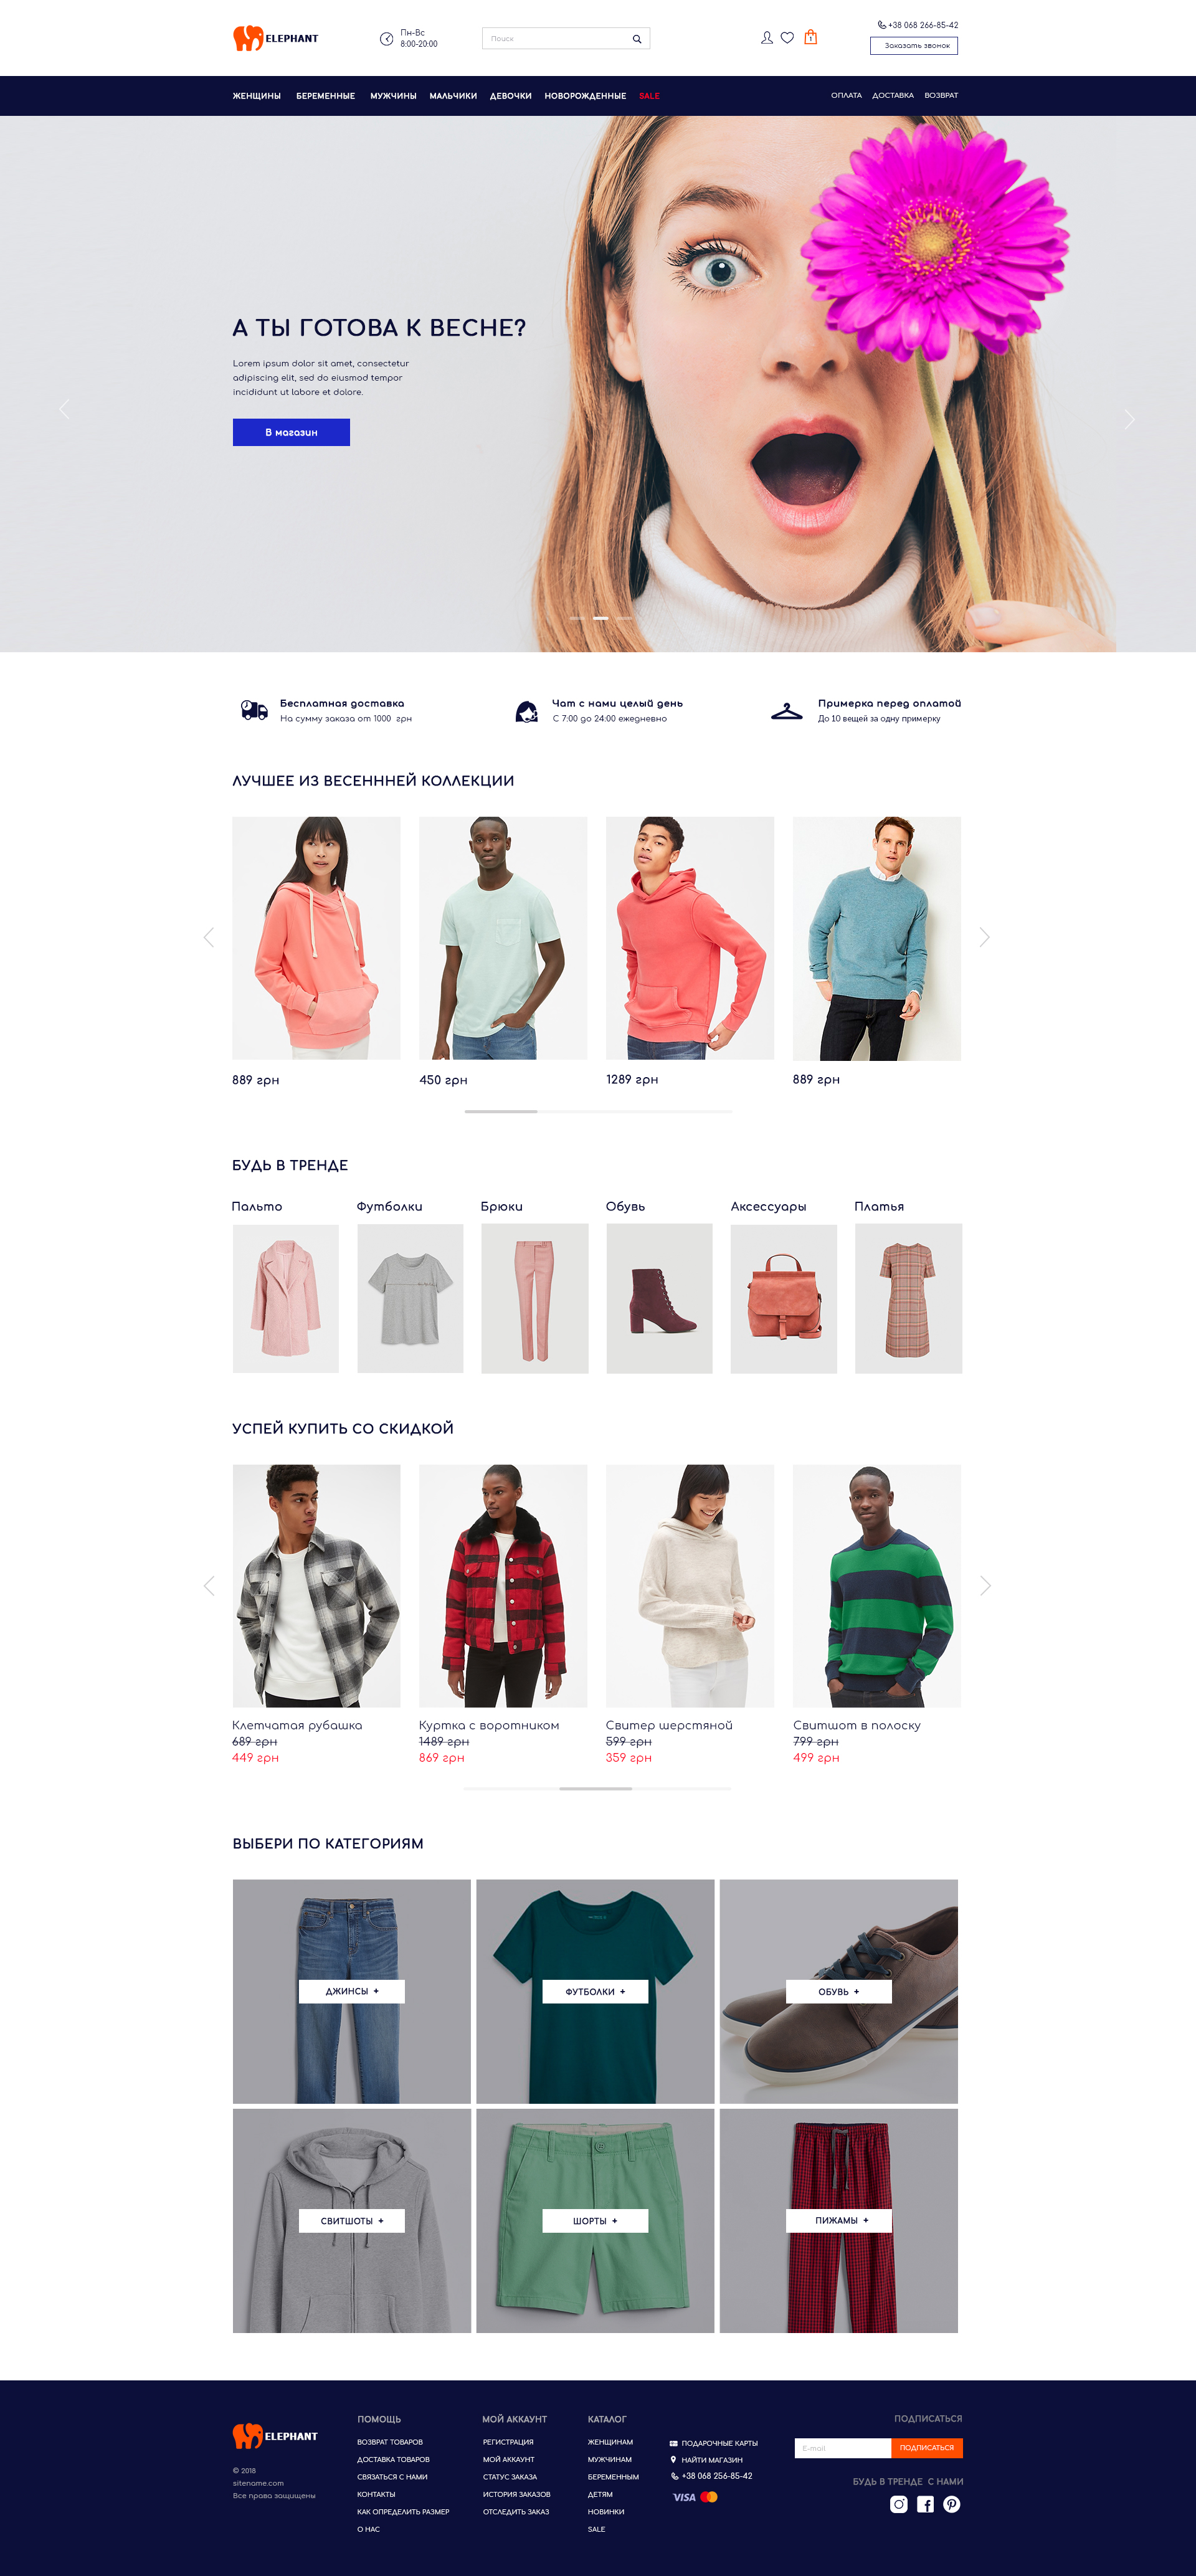Open the ДЖИНСЫ category tile

(x=352, y=1991)
